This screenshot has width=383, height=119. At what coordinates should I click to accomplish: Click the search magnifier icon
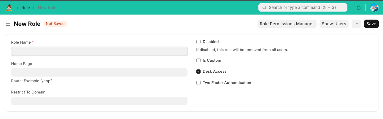264,7
